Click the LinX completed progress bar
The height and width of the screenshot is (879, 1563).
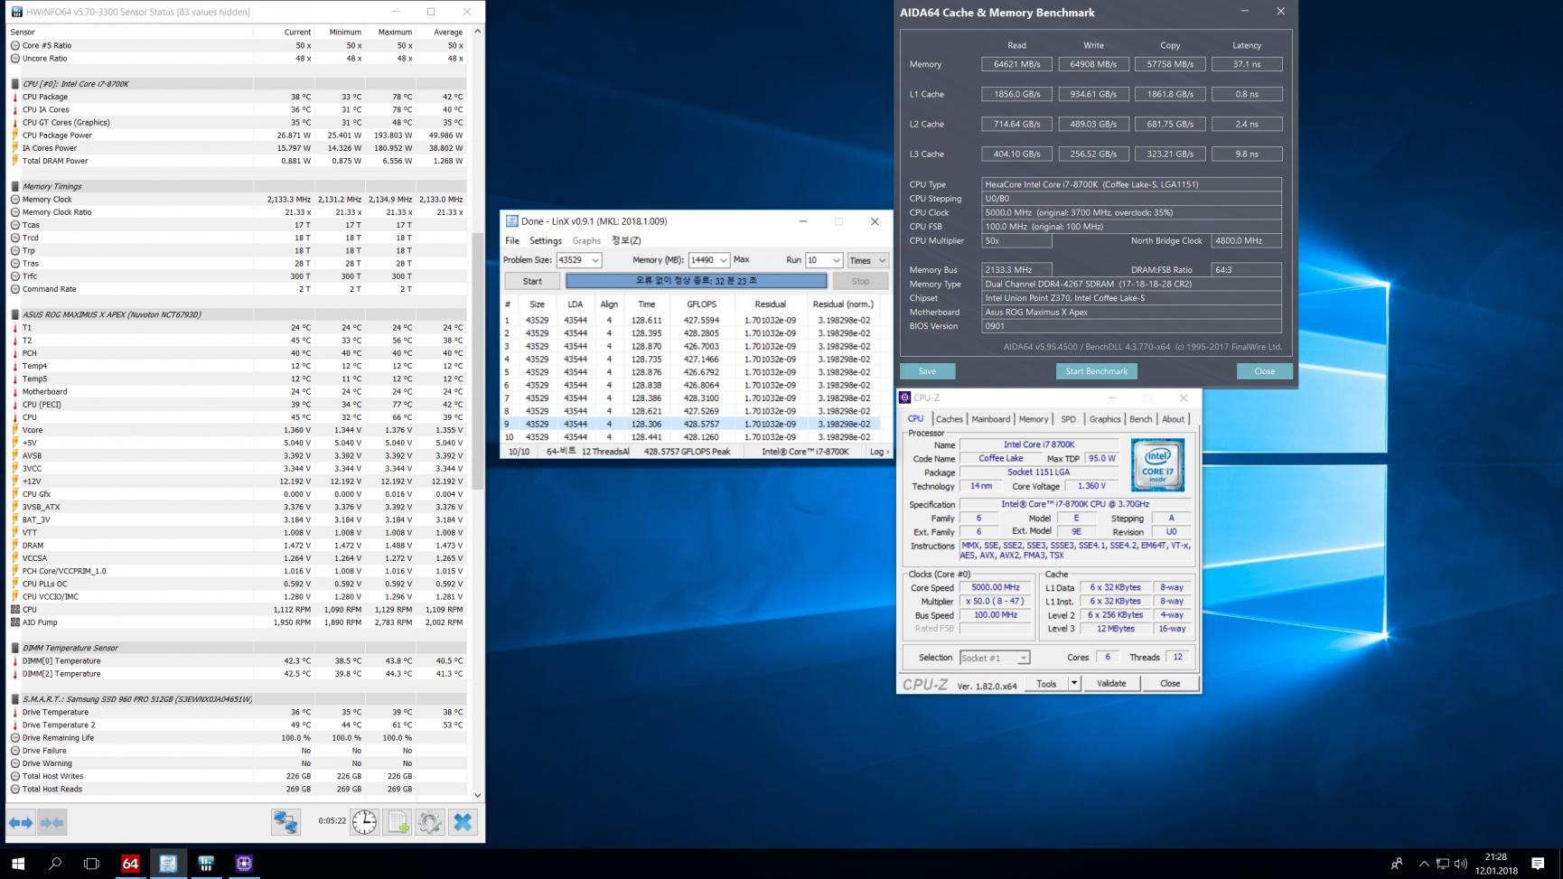(696, 281)
